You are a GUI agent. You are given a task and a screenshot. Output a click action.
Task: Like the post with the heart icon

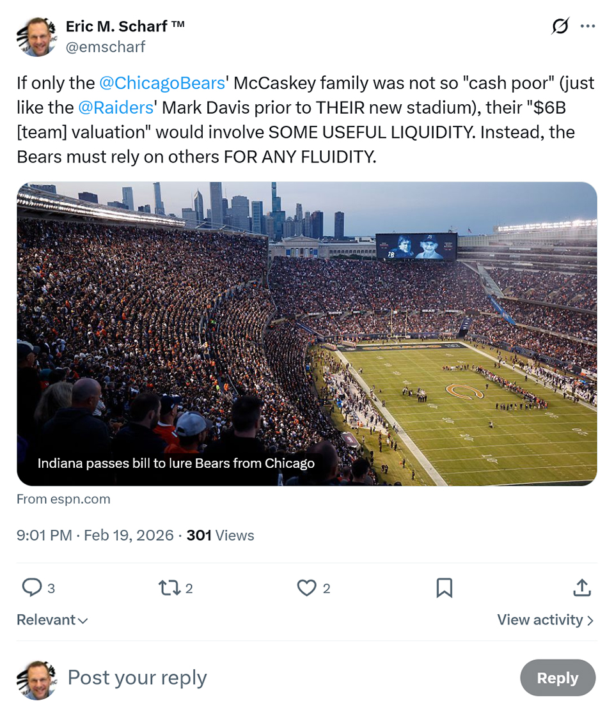coord(307,587)
